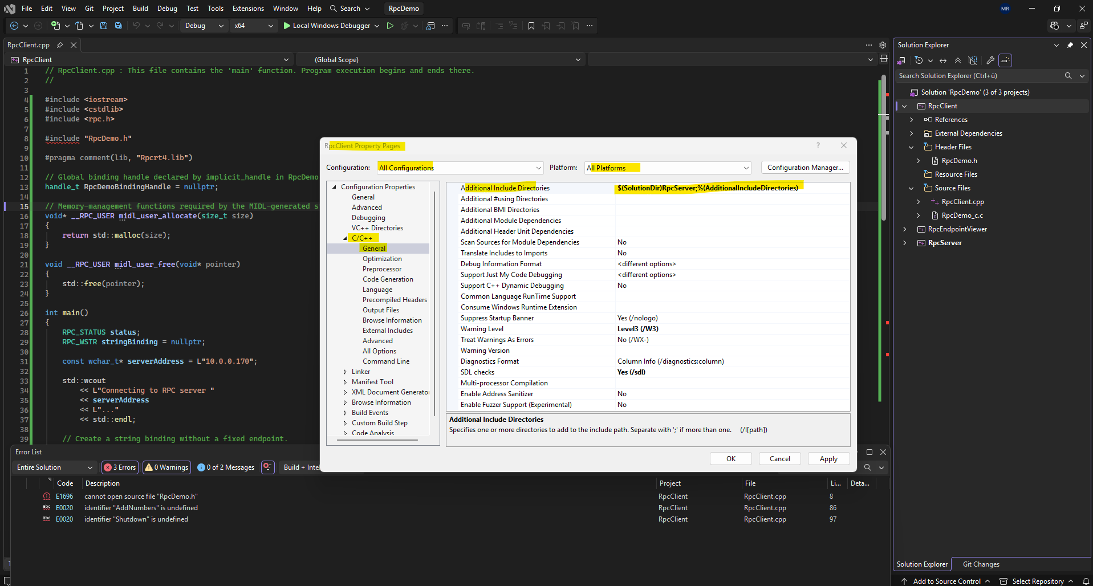Click the OK button in Property Pages
Screen dimensions: 1093x586
pyautogui.click(x=731, y=459)
